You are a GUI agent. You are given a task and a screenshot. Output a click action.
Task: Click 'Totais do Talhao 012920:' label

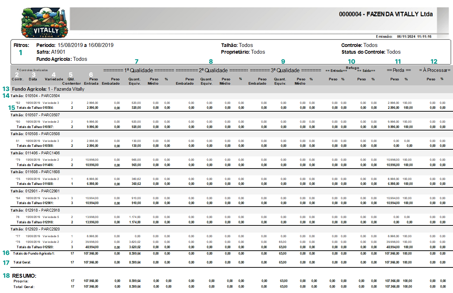[x=35, y=247]
